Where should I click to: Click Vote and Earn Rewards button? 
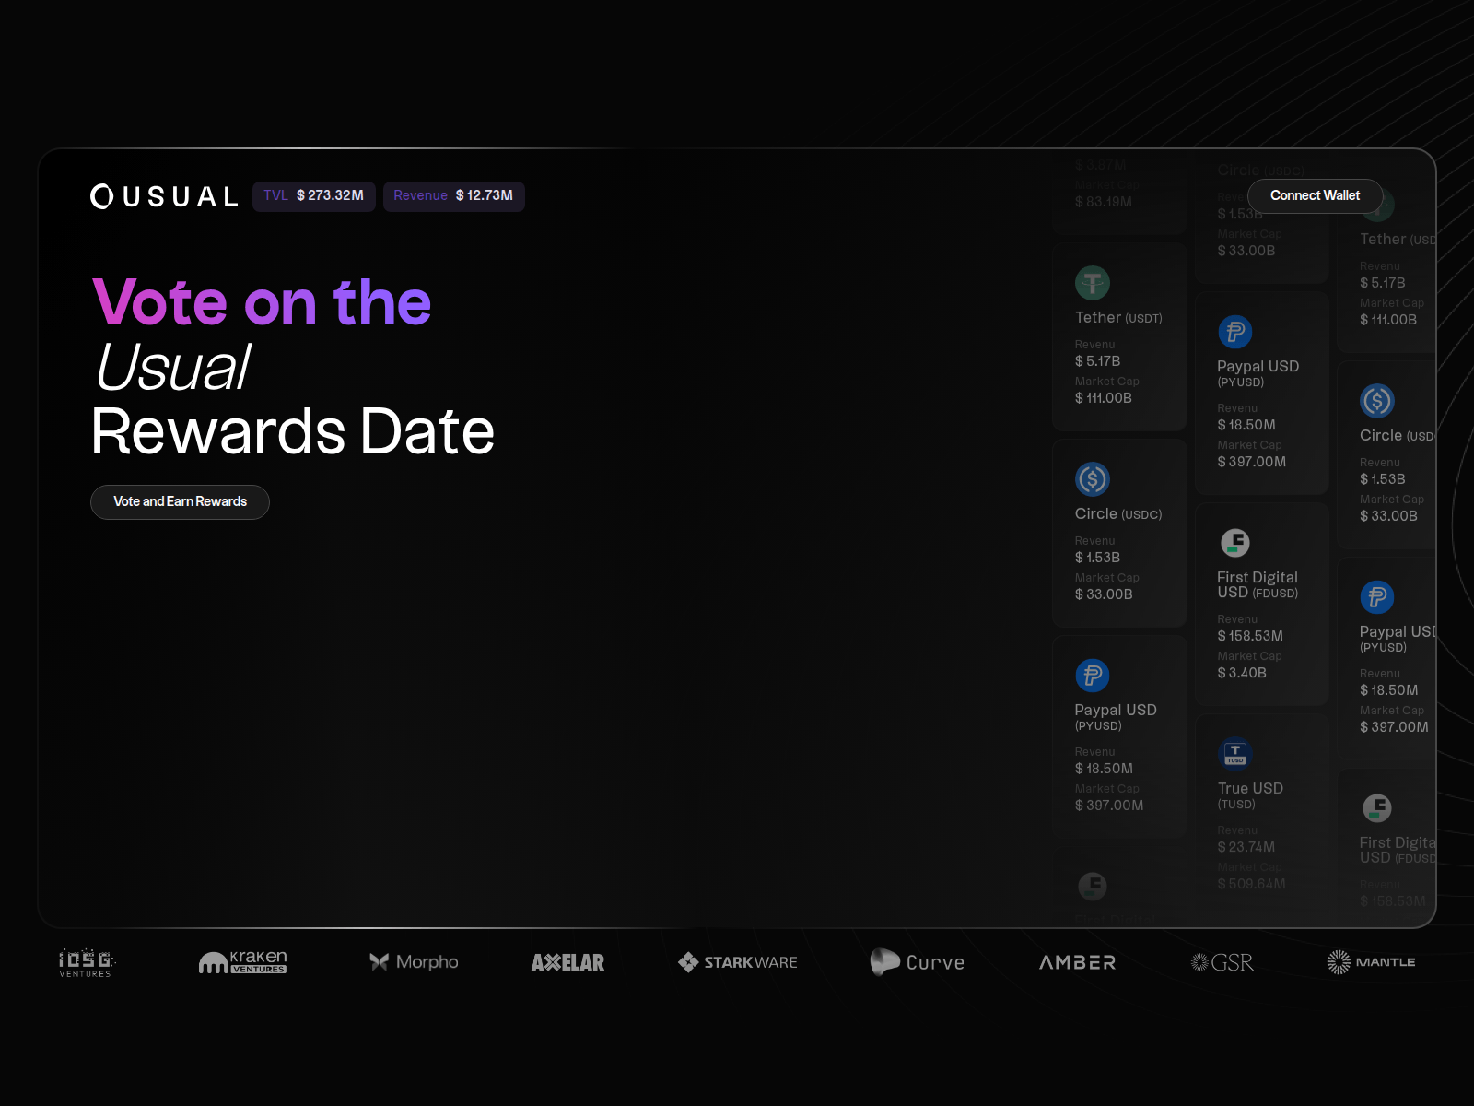pos(180,501)
